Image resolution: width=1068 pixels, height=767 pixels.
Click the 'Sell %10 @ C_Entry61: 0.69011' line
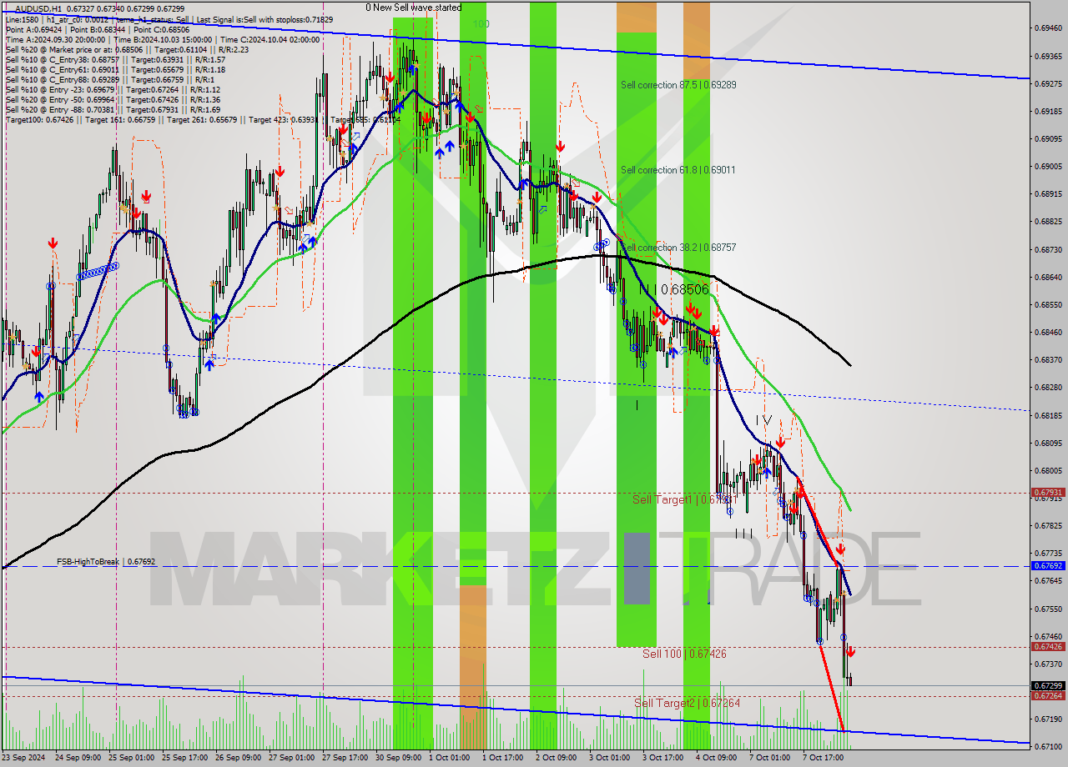coord(115,70)
